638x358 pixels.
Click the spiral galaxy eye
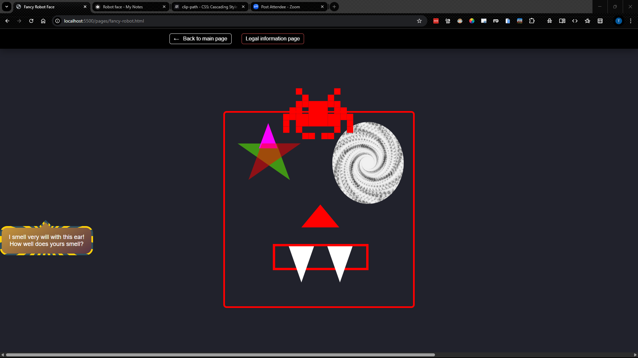coord(368,163)
